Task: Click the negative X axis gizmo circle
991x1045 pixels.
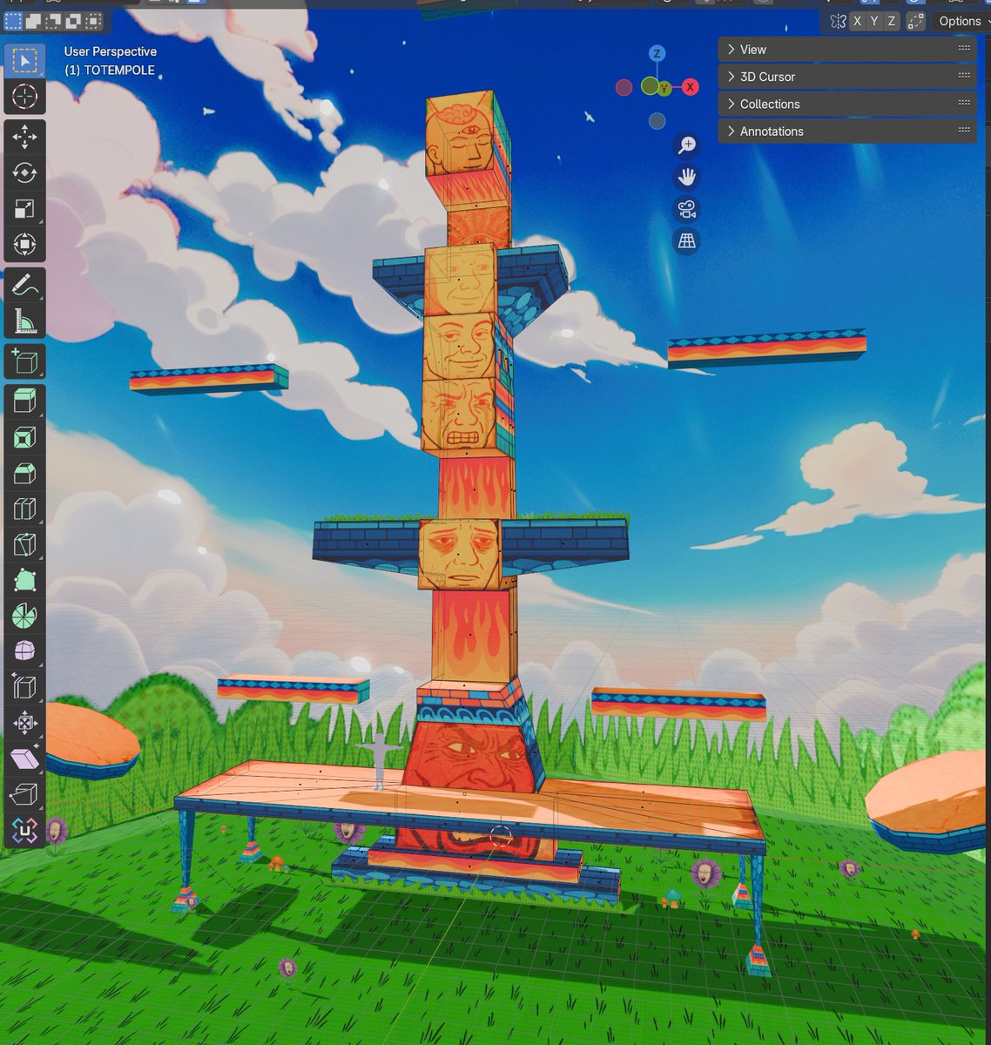Action: (624, 87)
